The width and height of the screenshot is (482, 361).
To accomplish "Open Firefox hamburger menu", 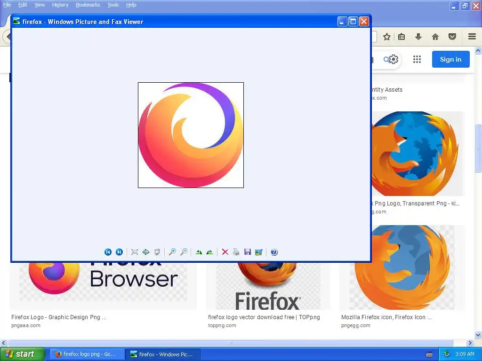I will click(472, 37).
